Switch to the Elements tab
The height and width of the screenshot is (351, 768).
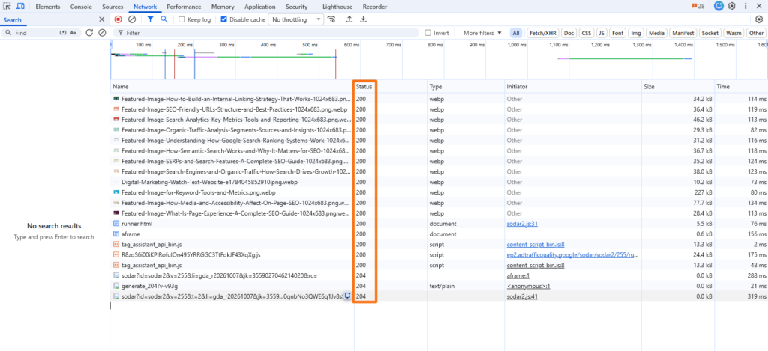coord(48,7)
